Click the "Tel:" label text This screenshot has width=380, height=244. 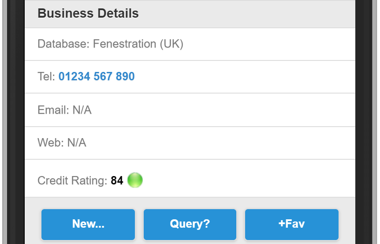[46, 77]
